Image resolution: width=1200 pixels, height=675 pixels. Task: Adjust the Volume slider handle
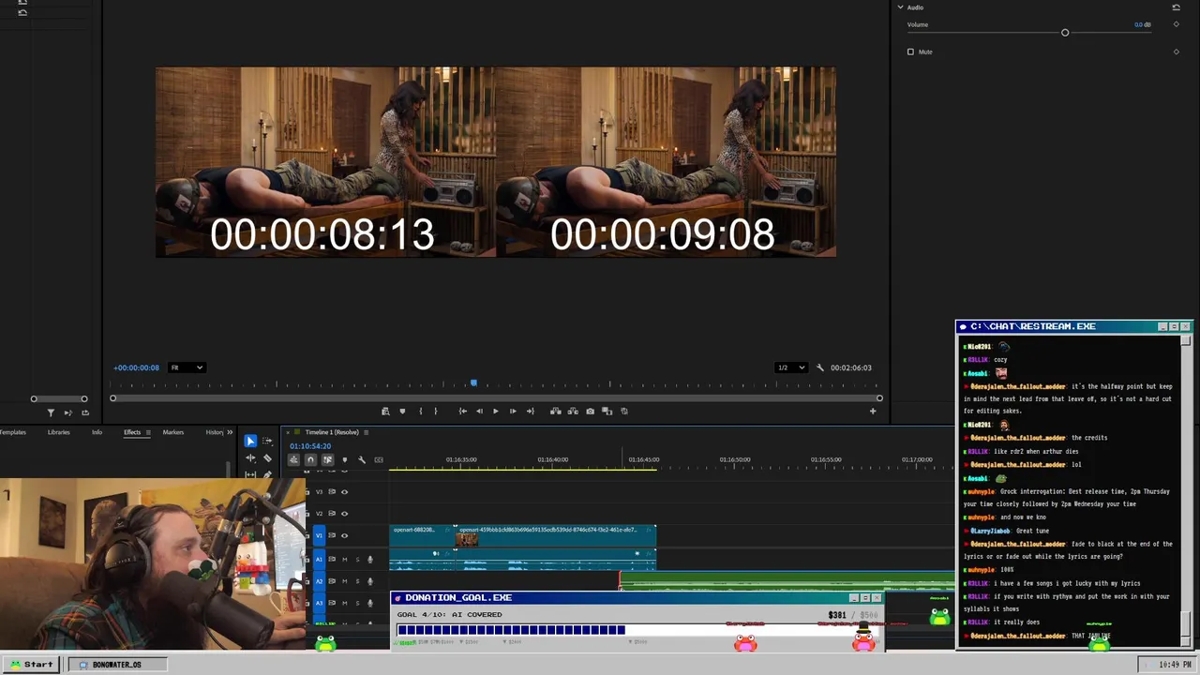point(1065,33)
